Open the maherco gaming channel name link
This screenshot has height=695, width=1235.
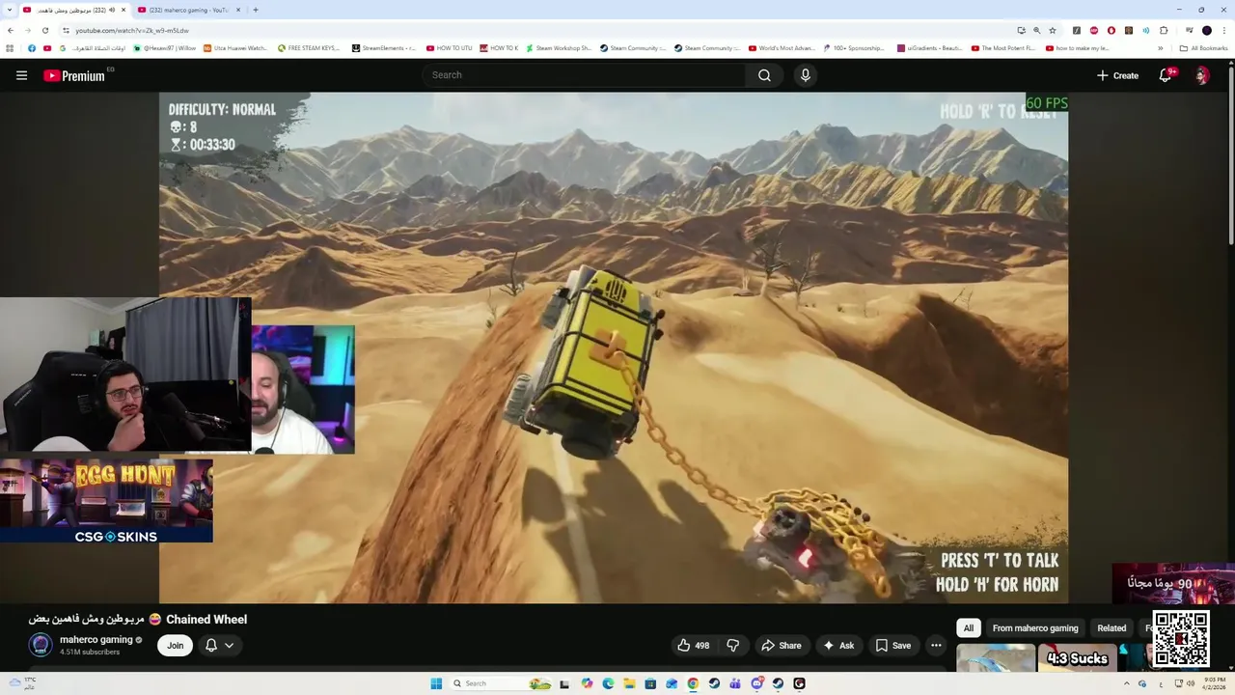96,640
